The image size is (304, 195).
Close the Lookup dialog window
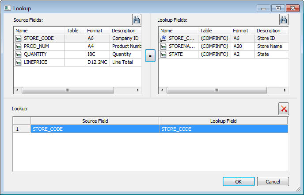pos(293,8)
